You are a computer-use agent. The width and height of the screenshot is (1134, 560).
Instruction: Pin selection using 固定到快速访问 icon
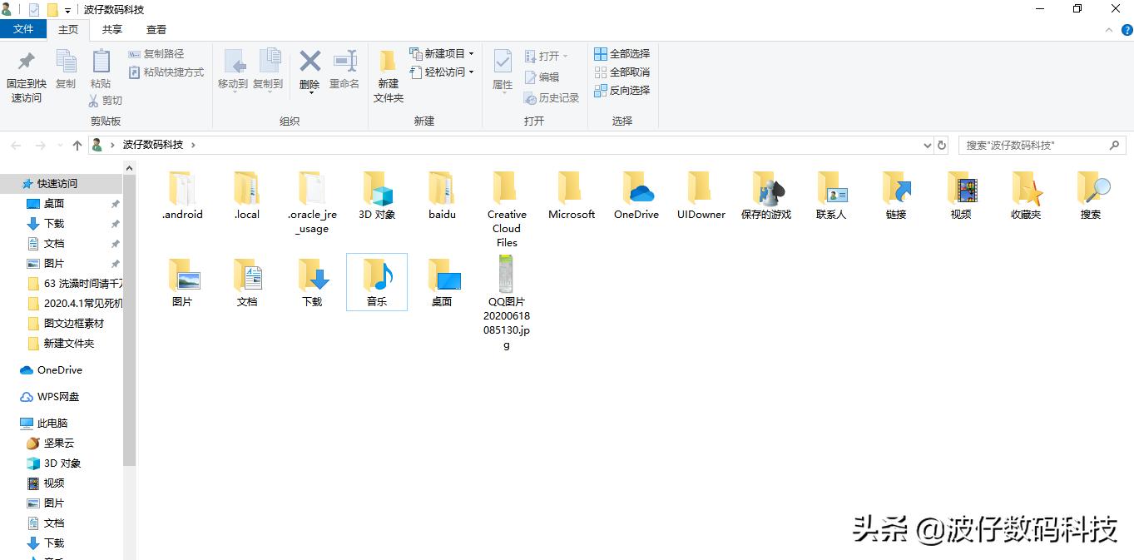(26, 75)
